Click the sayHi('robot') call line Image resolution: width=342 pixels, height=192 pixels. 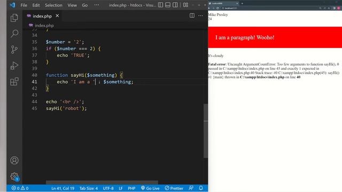point(66,108)
